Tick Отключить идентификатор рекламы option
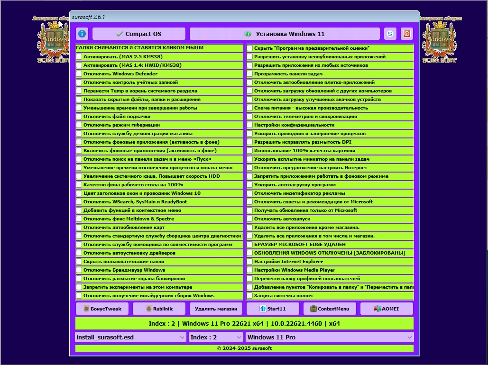Screen dimensions: 488x365 pos(249,193)
